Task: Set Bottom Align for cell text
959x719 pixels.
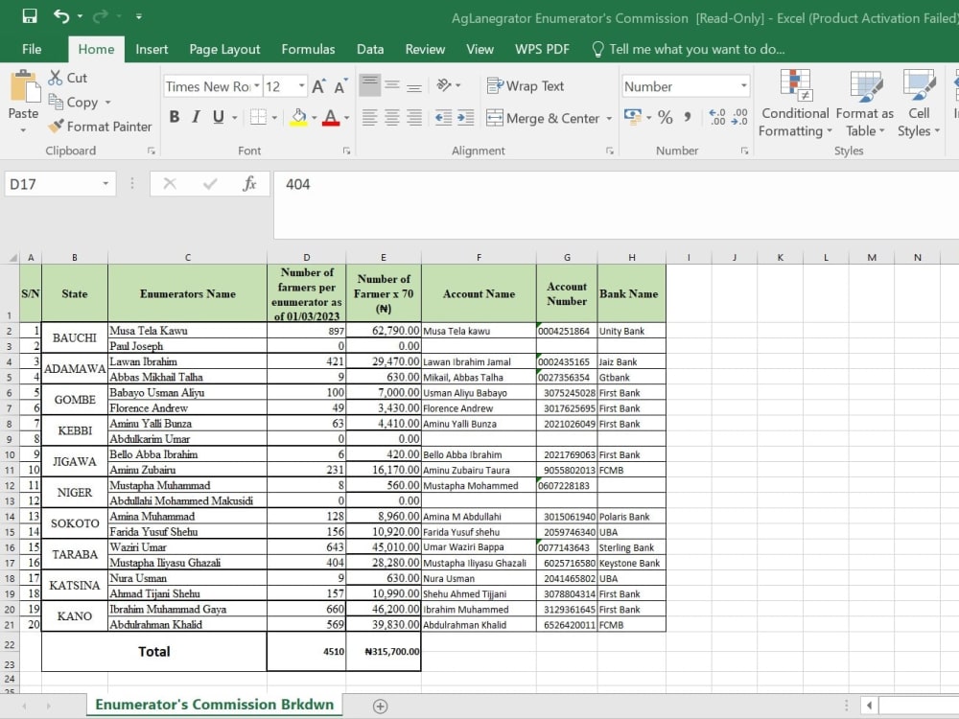Action: tap(414, 85)
